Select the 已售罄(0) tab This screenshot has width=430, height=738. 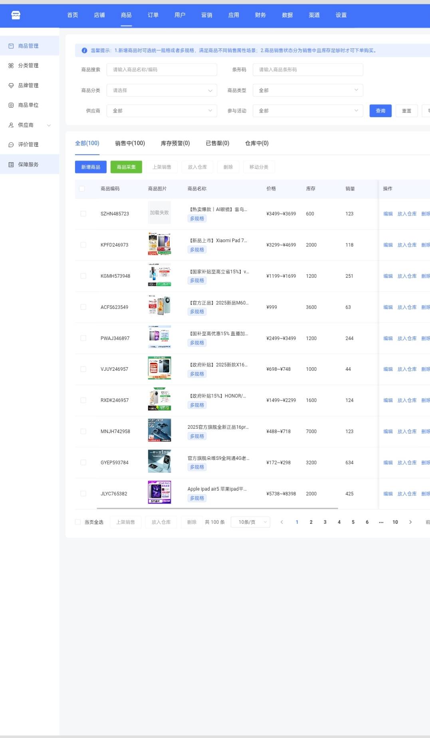218,143
